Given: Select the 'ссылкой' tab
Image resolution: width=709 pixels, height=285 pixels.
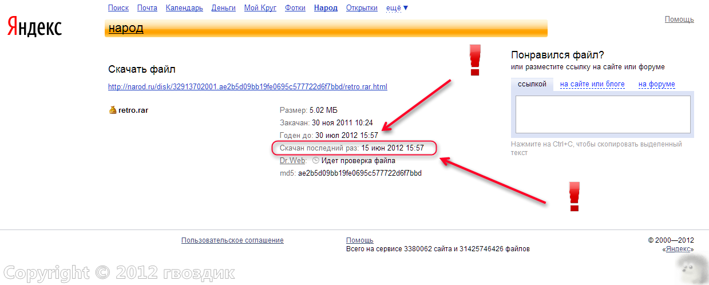Looking at the screenshot, I should (532, 84).
